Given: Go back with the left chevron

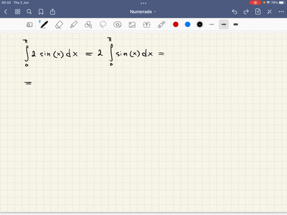Looking at the screenshot, I should (5, 12).
